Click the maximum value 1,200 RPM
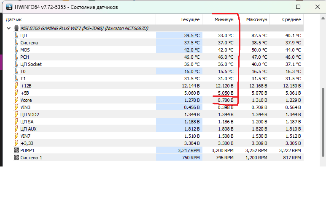Screen dimensions: 326x221 coord(256,158)
